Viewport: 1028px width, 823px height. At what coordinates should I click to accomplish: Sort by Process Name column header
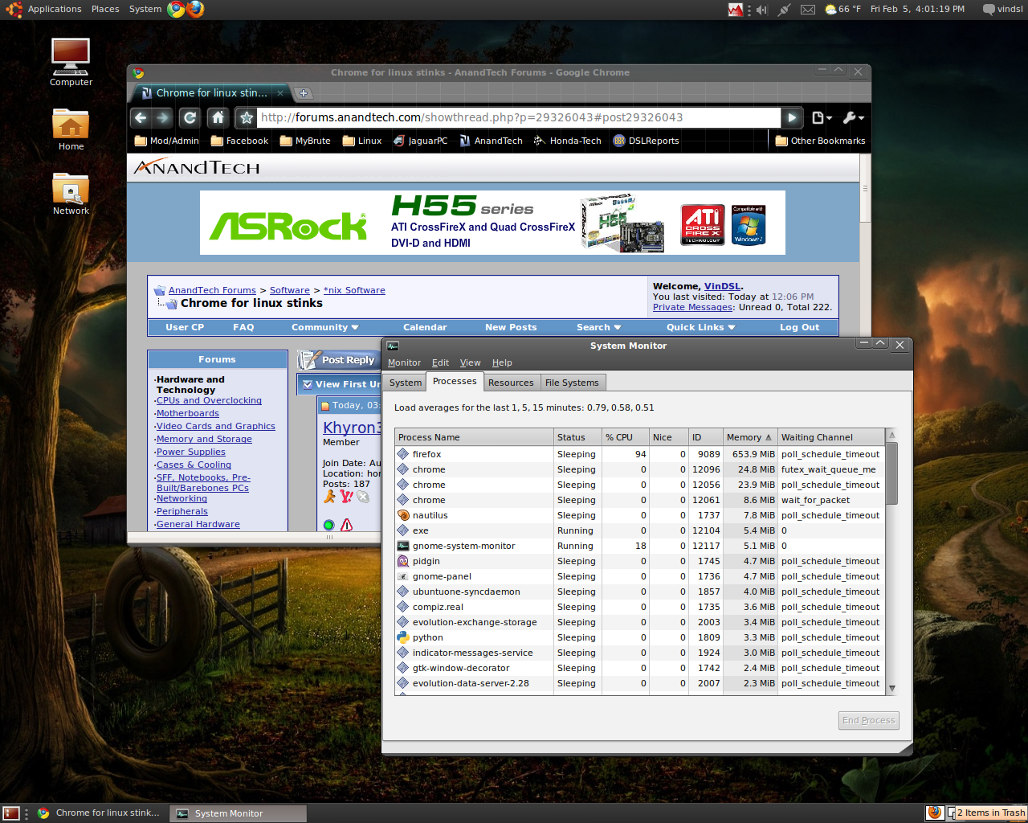tap(475, 437)
